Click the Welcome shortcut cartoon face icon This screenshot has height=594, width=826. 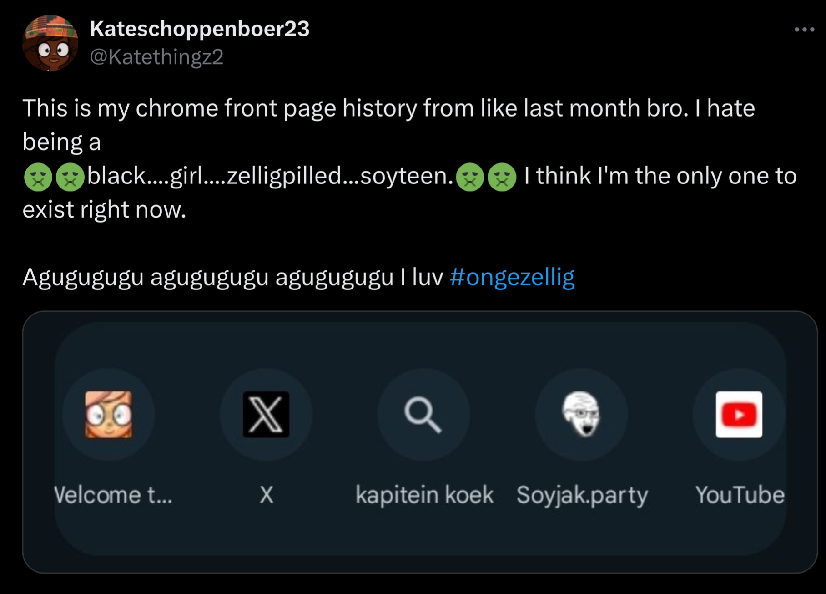[108, 415]
